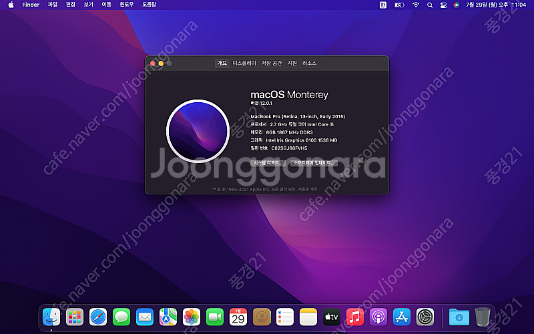The height and width of the screenshot is (334, 534).
Task: Select the 개요 tab
Action: tap(222, 63)
